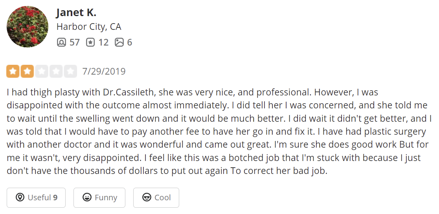Select the review count 12
The height and width of the screenshot is (214, 439).
pos(103,42)
